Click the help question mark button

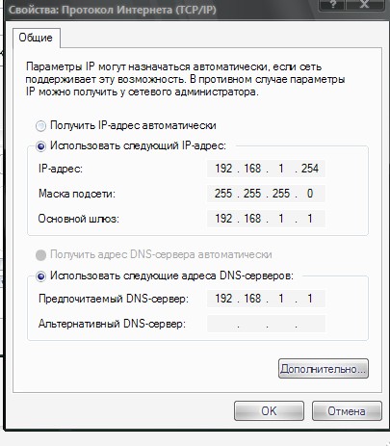coord(333,5)
